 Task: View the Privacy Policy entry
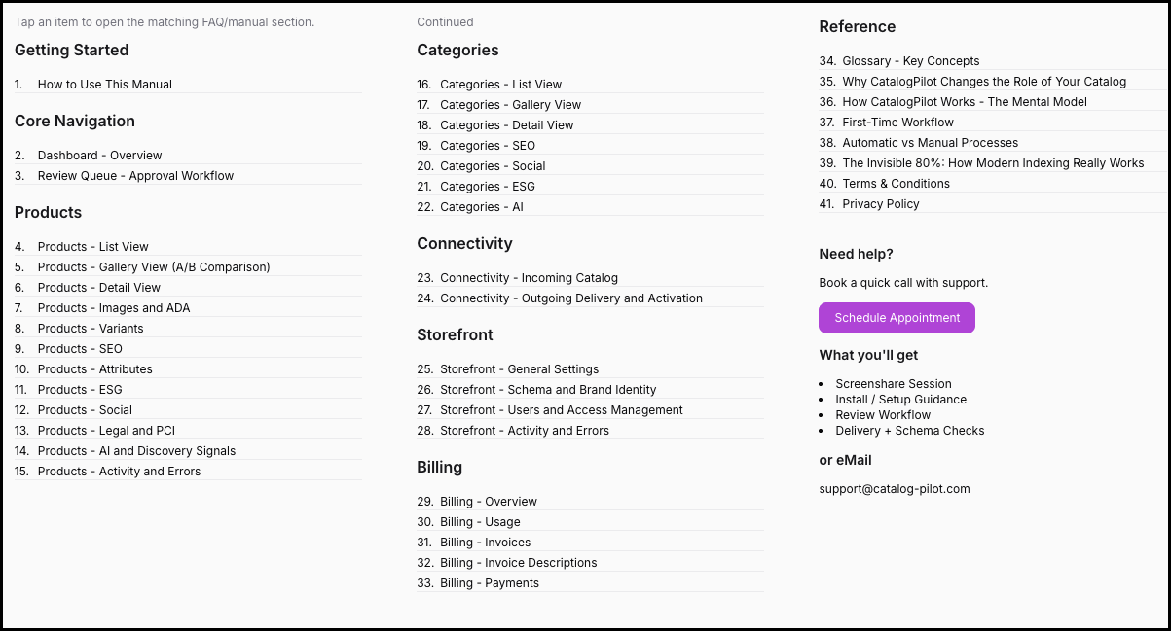(880, 204)
